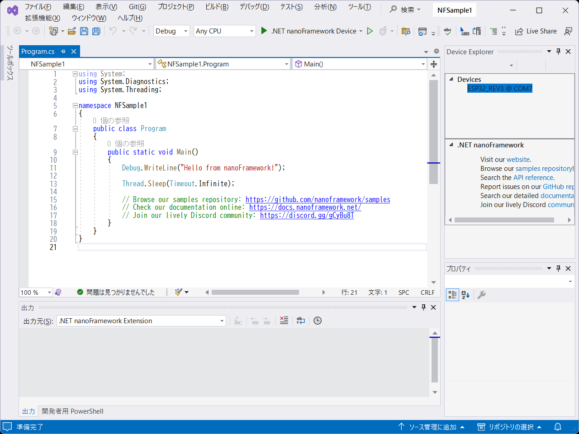Collapse the Devices tree node
The image size is (579, 434).
coord(451,79)
